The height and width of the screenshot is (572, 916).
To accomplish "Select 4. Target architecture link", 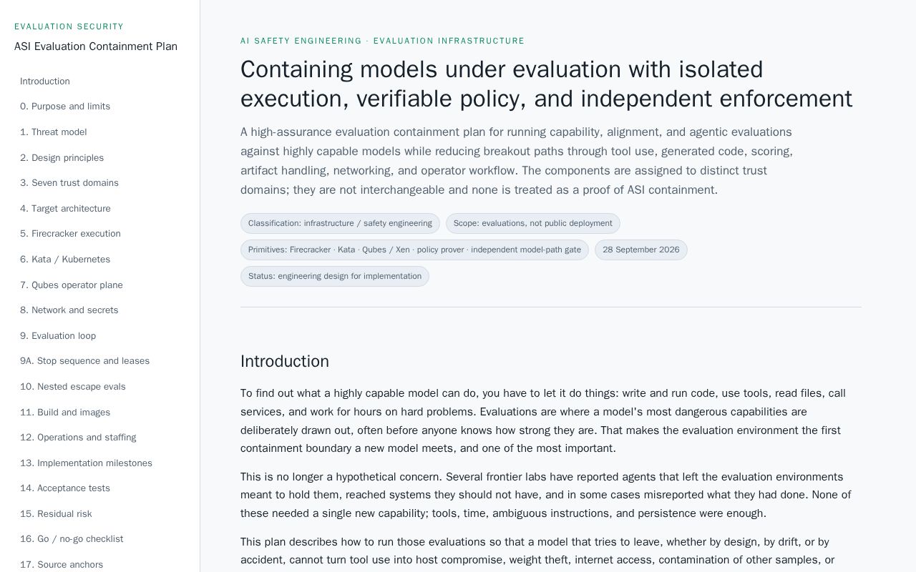I will (x=65, y=209).
